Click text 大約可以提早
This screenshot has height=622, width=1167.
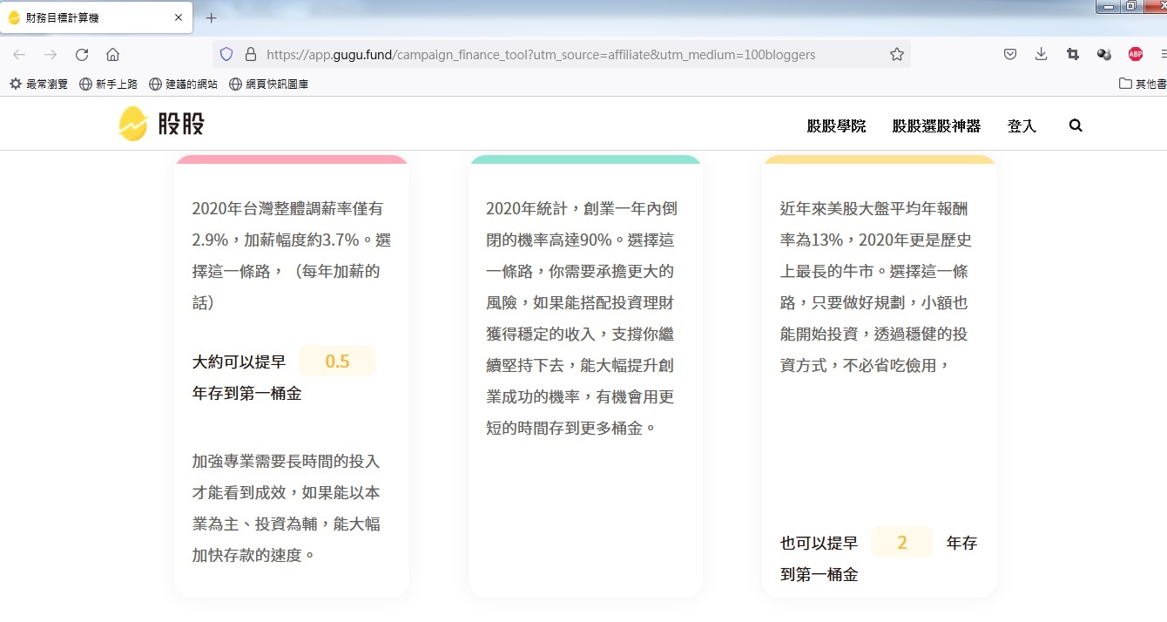pos(239,362)
